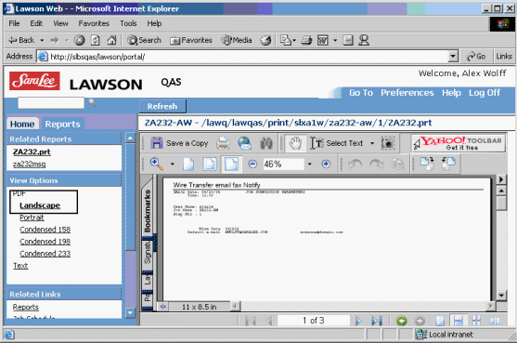Viewport: 517px width, 343px height.
Task: Switch to the Reports tab
Action: click(62, 125)
